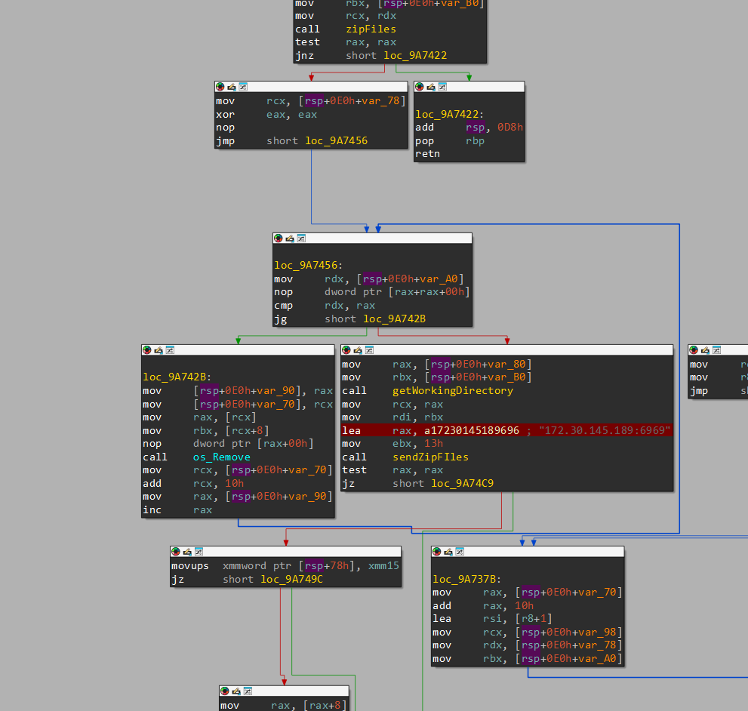Follow the loc_9A74C9 jump target
Screen dimensions: 748x711
[462, 483]
